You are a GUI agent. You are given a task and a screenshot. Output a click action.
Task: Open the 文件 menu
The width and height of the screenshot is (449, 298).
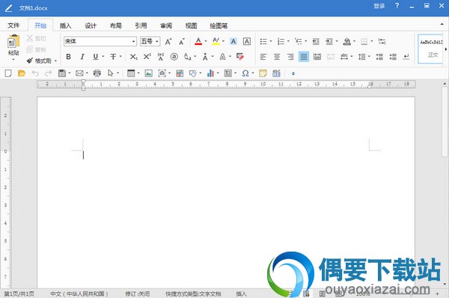pyautogui.click(x=13, y=25)
